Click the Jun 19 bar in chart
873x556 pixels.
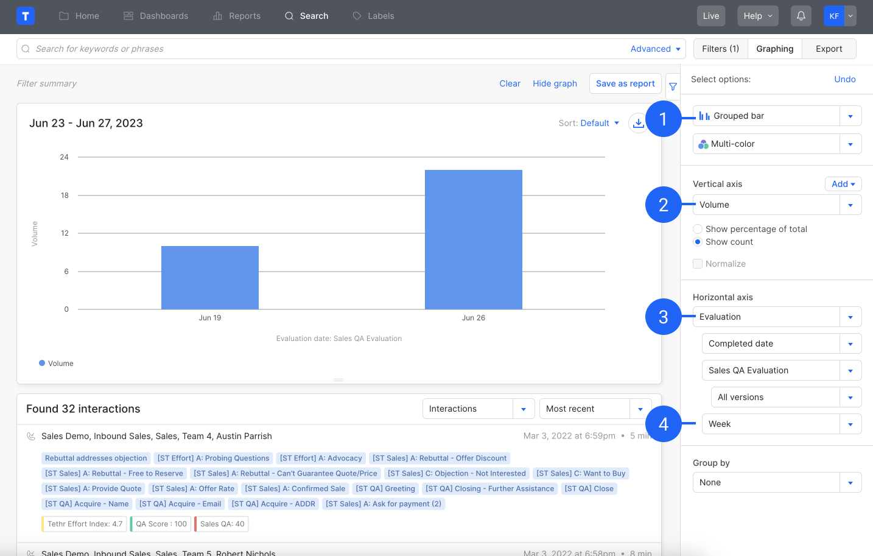[x=210, y=278]
